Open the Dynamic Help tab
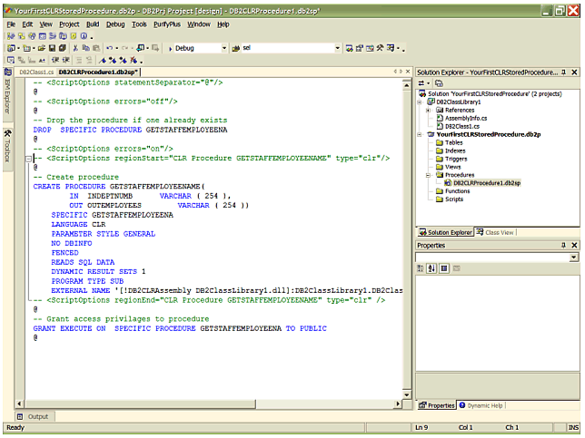This screenshot has width=585, height=438. coord(482,405)
